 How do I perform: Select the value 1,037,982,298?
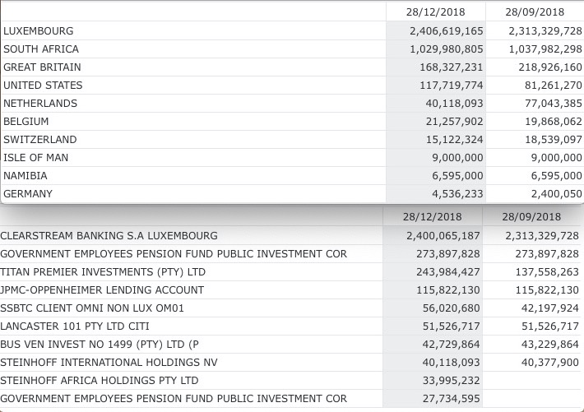[x=545, y=49]
